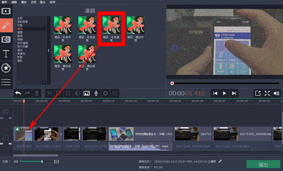Mute the main video track speaker

(10, 144)
